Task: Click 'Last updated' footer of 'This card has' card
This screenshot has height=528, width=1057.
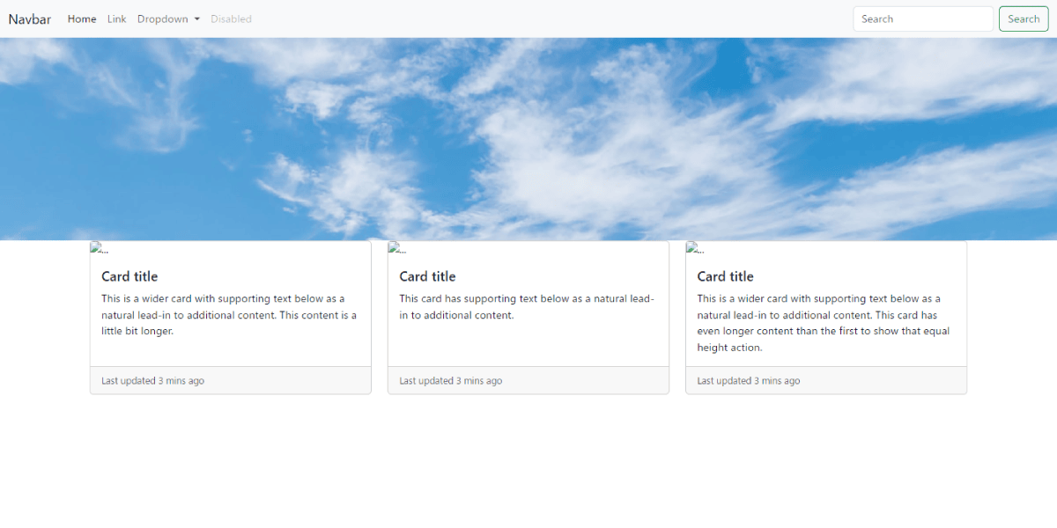Action: [528, 381]
